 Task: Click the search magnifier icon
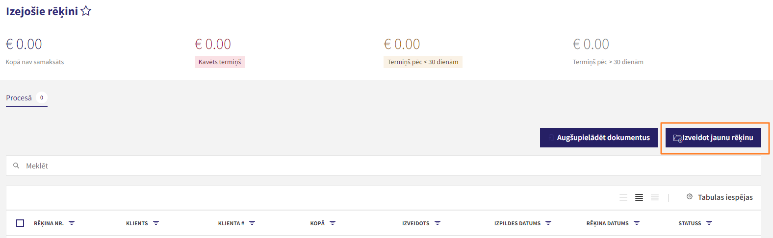point(16,166)
